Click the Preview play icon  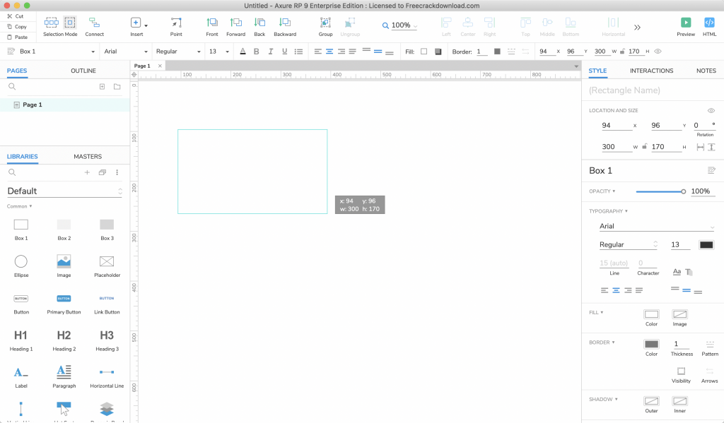685,23
